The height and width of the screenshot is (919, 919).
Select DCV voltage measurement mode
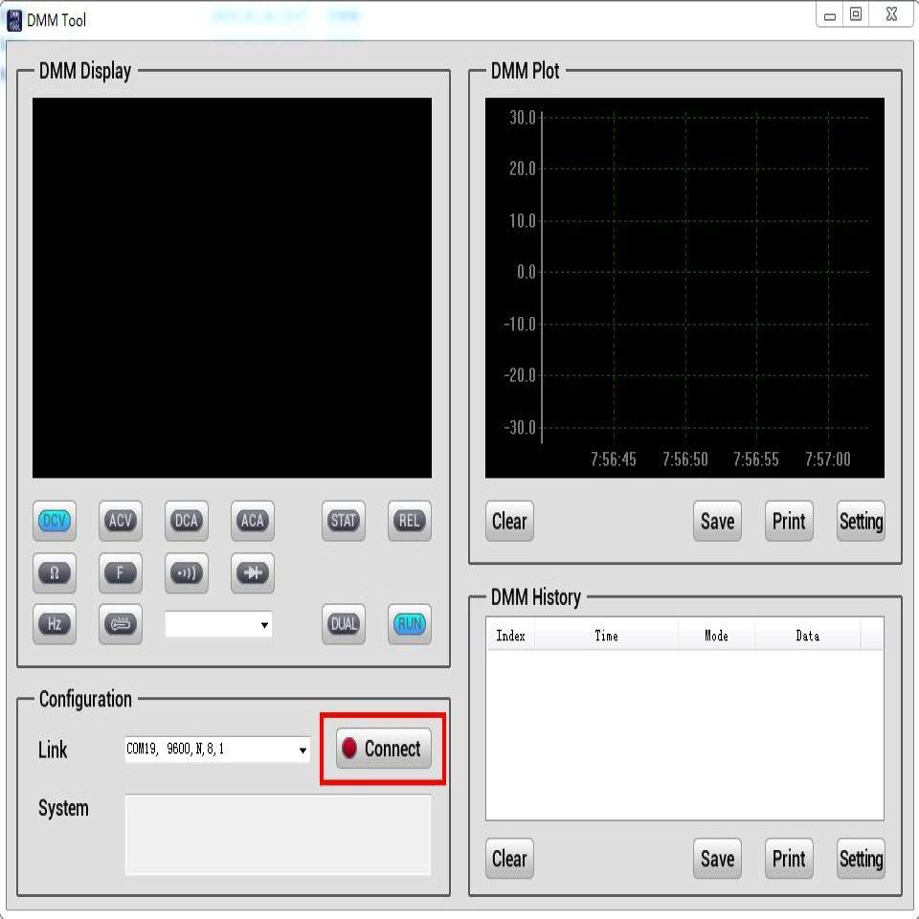coord(55,521)
